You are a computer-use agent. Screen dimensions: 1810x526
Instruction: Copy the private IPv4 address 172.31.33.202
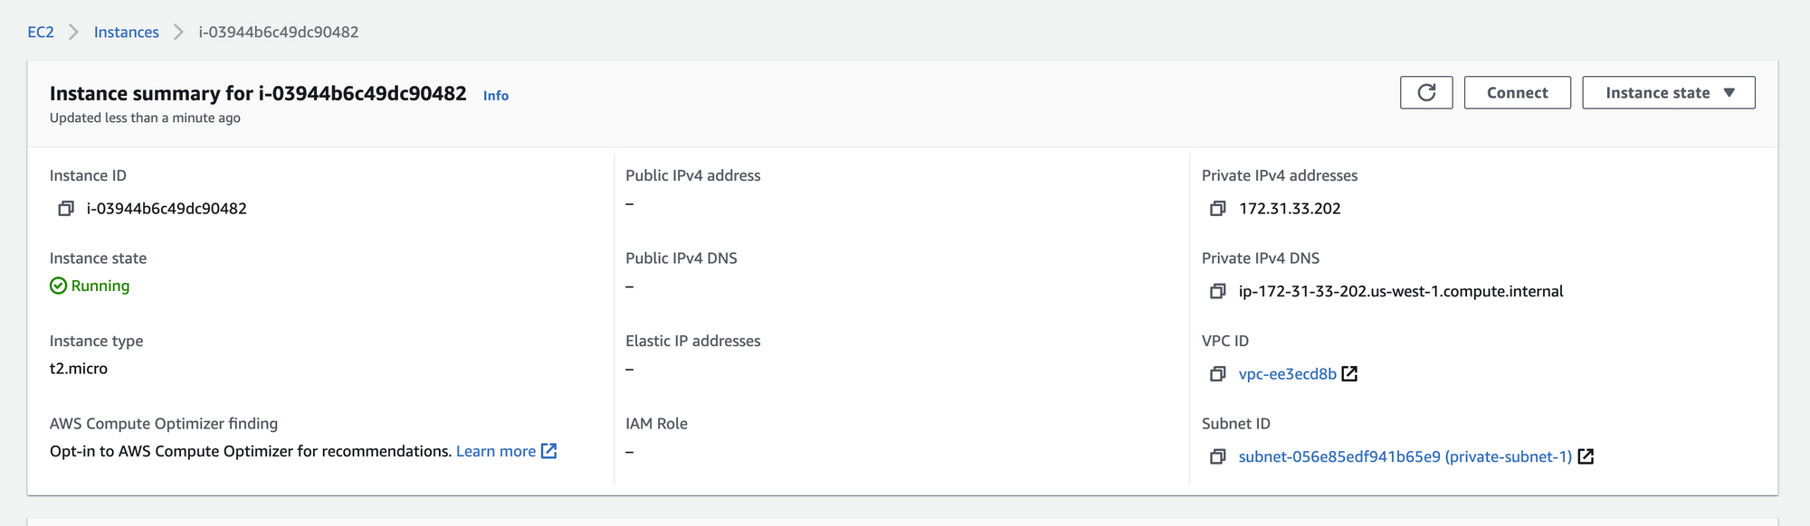[x=1218, y=209]
